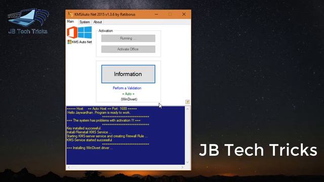Click the 'Auto Host == Port: 1688' log line
324x182 pixels.
102,109
